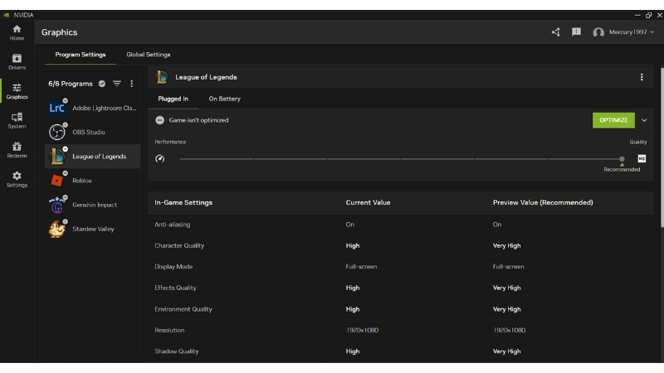Screen dimensions: 664x373
Task: Open the feedback notification icon
Action: click(x=576, y=32)
